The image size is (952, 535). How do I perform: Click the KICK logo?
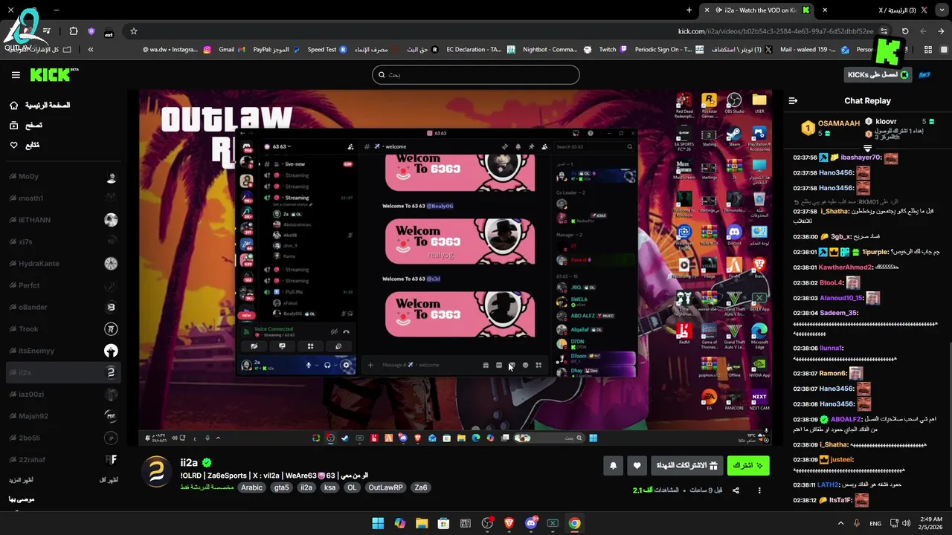pos(54,74)
